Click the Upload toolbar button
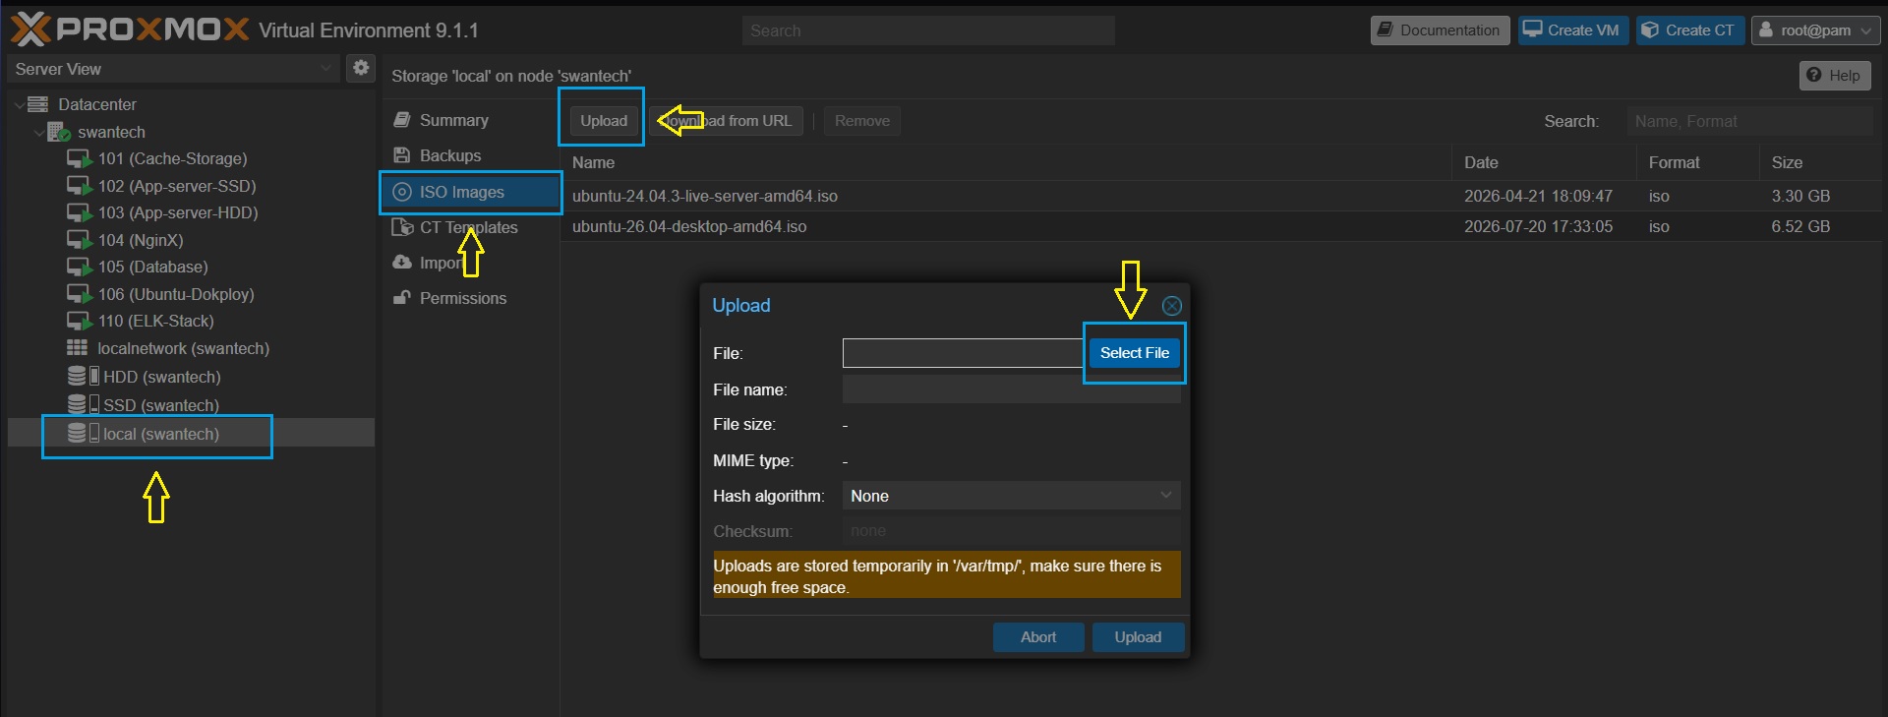 point(603,121)
